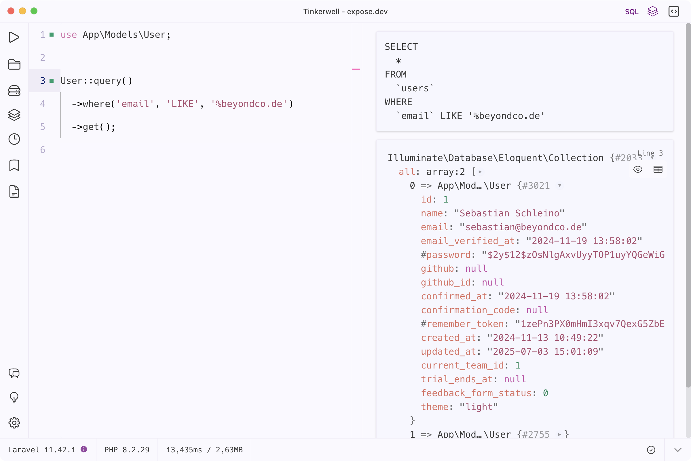Click the code brackets icon in the title bar

click(674, 12)
